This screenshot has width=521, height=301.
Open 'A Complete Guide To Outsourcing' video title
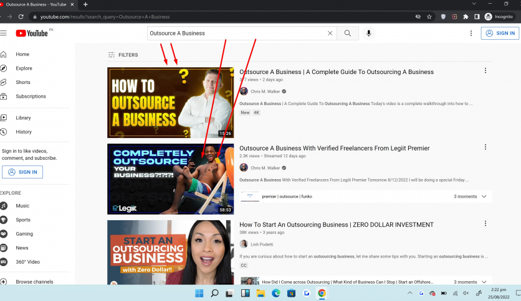click(x=337, y=72)
